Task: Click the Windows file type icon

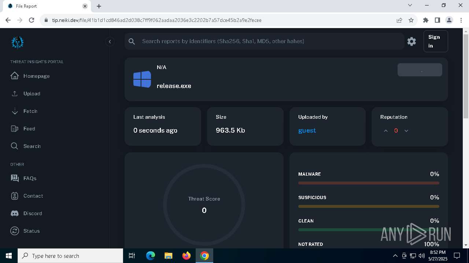Action: click(x=142, y=79)
